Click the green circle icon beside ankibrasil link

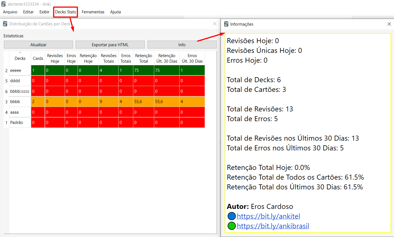point(232,226)
